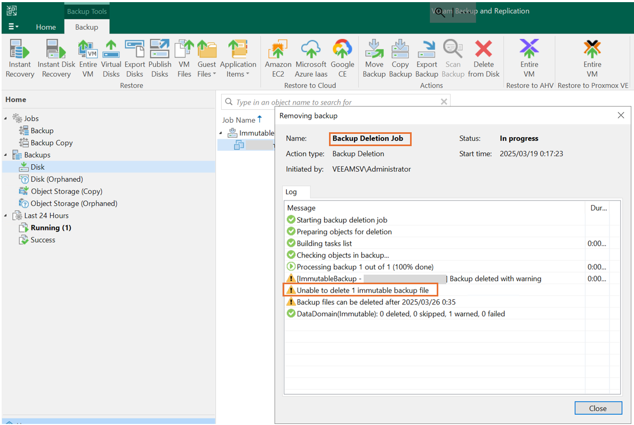Select Last 24 Hours node
The width and height of the screenshot is (634, 425).
(46, 215)
